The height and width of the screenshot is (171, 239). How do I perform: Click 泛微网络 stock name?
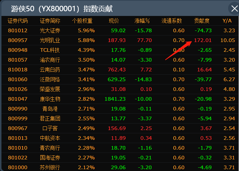[50, 79]
